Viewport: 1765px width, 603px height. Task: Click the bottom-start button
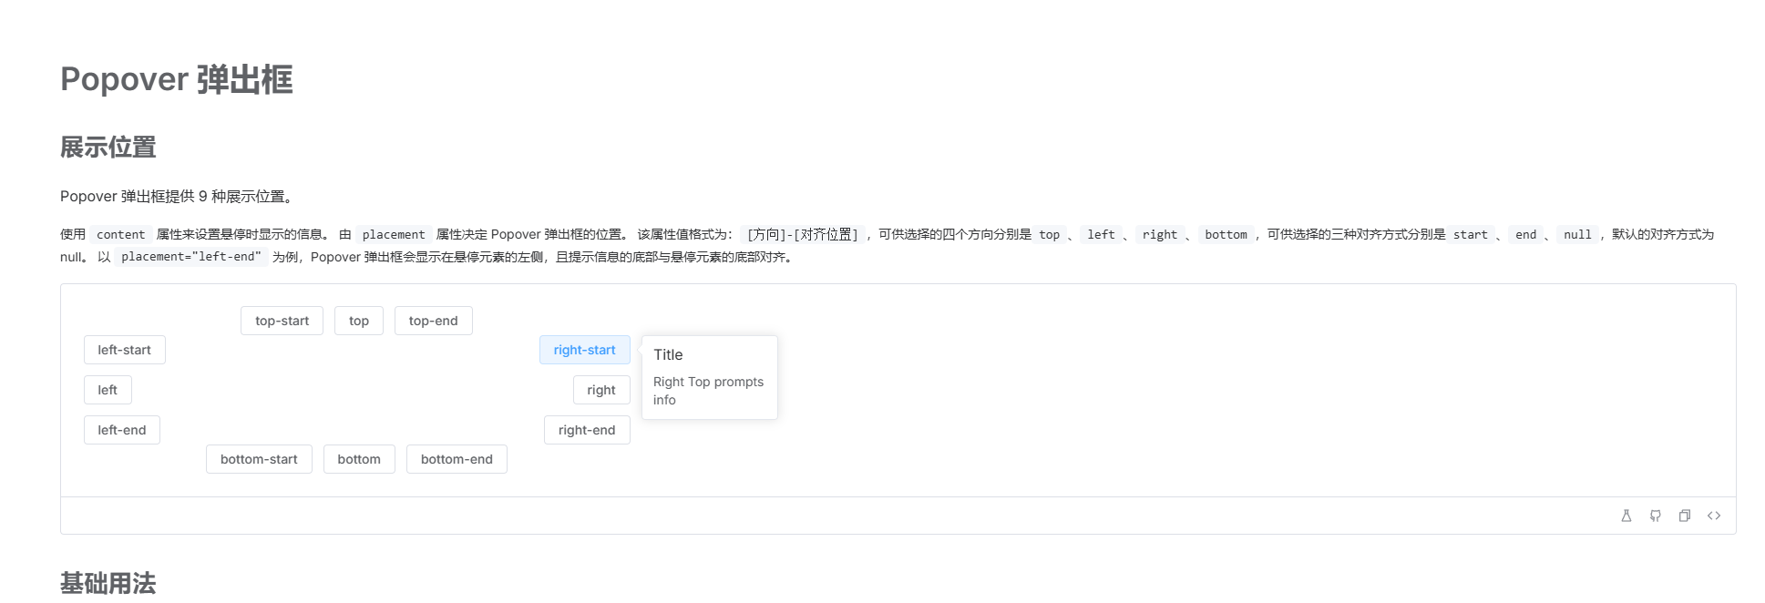pos(259,459)
